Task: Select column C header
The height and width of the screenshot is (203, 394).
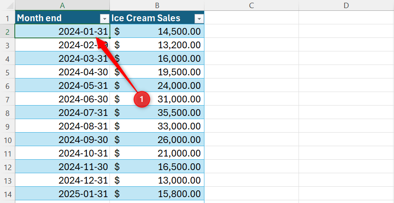Action: click(252, 5)
